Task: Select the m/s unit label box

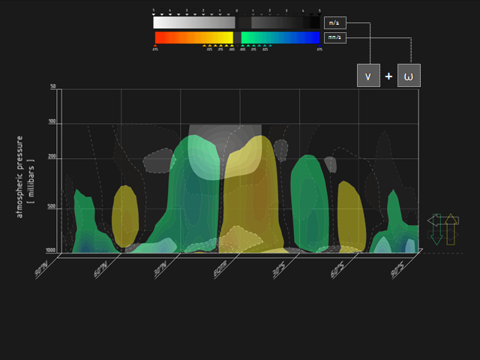Action: (x=334, y=23)
